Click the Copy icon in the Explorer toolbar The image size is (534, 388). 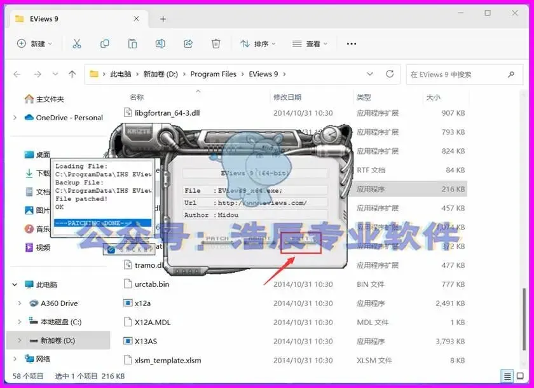click(x=104, y=44)
